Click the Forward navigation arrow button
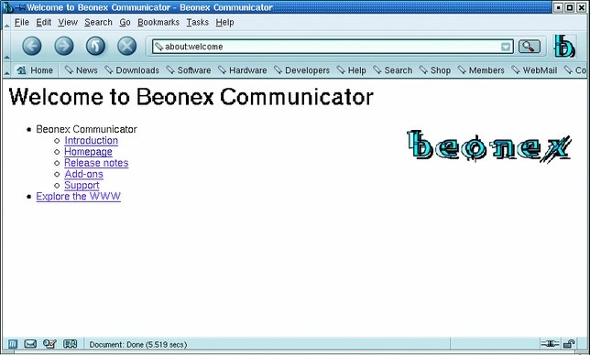The image size is (590, 355). click(64, 47)
